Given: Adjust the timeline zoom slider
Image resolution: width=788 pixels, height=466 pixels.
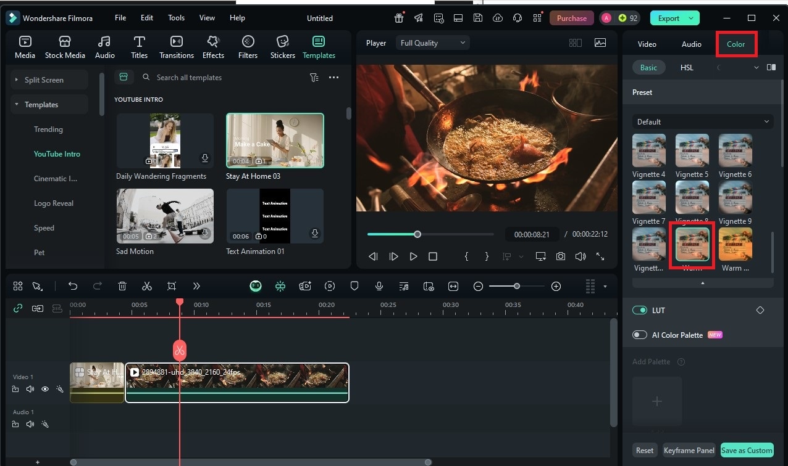Looking at the screenshot, I should point(517,286).
